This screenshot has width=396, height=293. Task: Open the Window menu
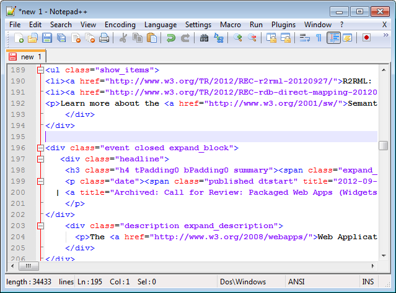tap(318, 25)
